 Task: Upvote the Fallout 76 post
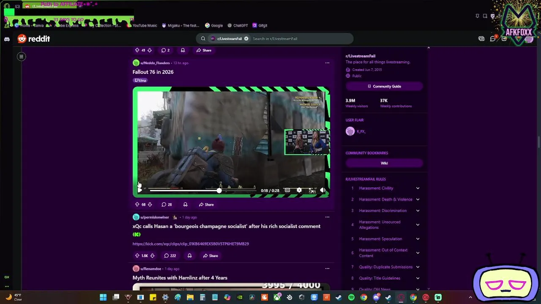click(137, 204)
